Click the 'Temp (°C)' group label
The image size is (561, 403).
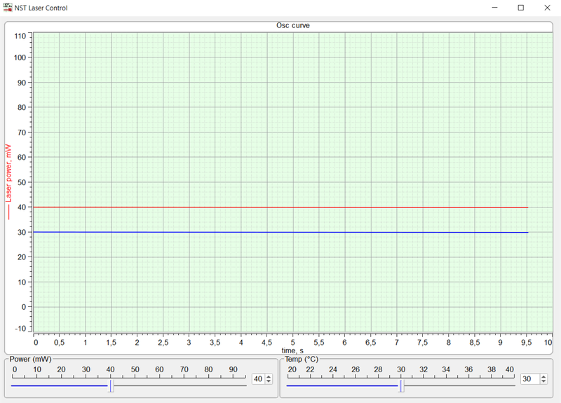coord(302,359)
